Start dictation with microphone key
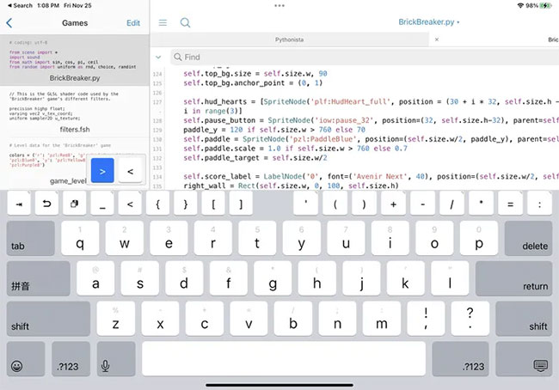 point(116,359)
